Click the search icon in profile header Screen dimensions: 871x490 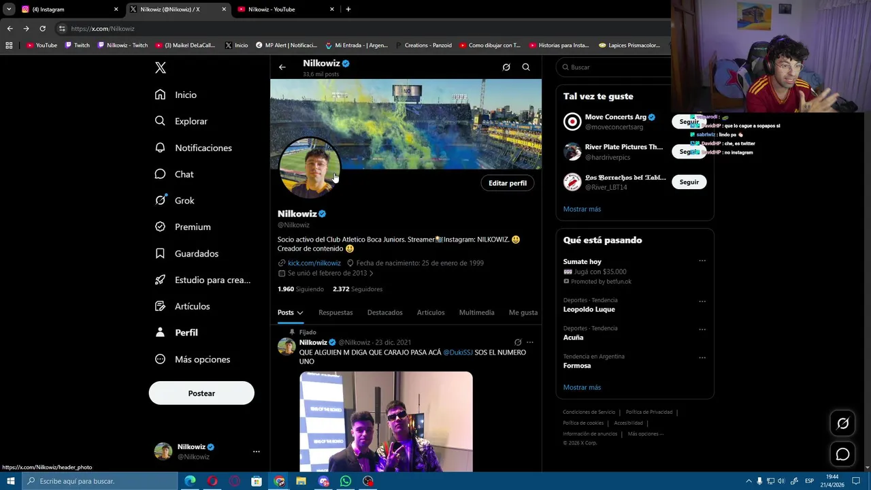(526, 67)
